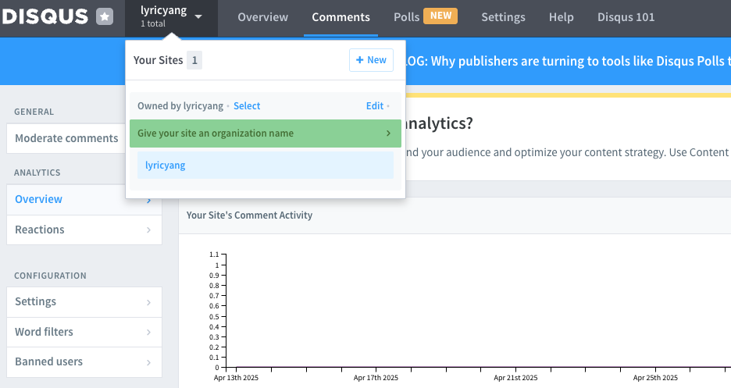Click the Apr 25th 2025 chart axis label
The width and height of the screenshot is (731, 388).
pos(655,378)
